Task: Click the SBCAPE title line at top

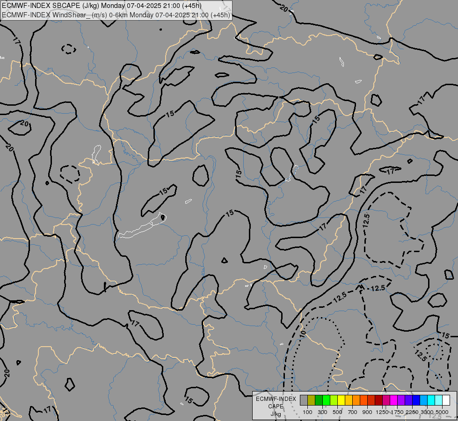Action: (x=102, y=6)
